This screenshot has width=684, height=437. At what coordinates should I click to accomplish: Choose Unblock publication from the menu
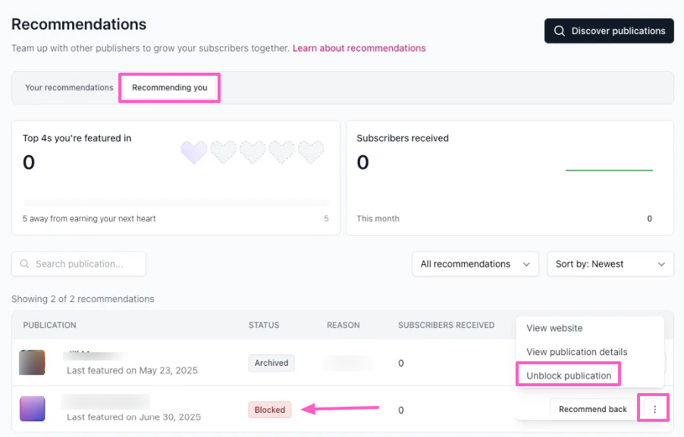tap(569, 376)
